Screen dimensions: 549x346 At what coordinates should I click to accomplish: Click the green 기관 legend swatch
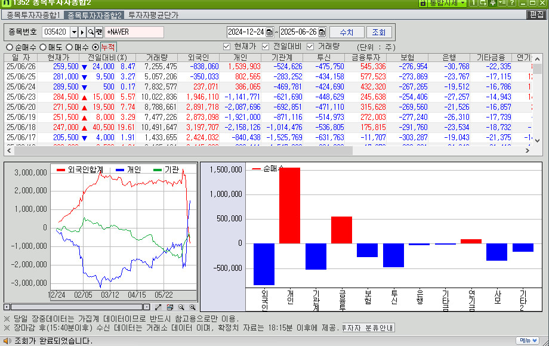[x=158, y=170]
